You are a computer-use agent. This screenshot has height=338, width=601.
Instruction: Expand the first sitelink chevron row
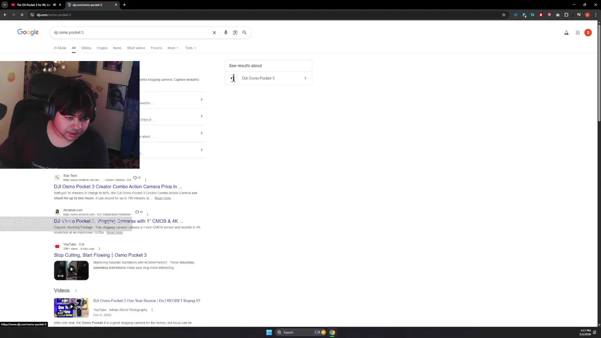(x=201, y=100)
